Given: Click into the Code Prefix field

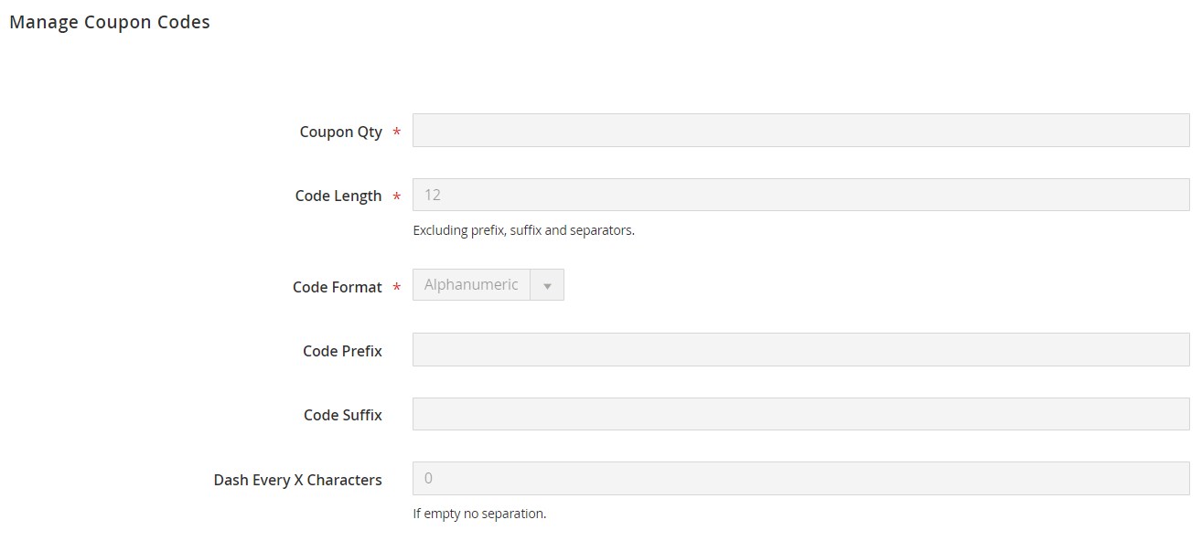Looking at the screenshot, I should tap(800, 350).
